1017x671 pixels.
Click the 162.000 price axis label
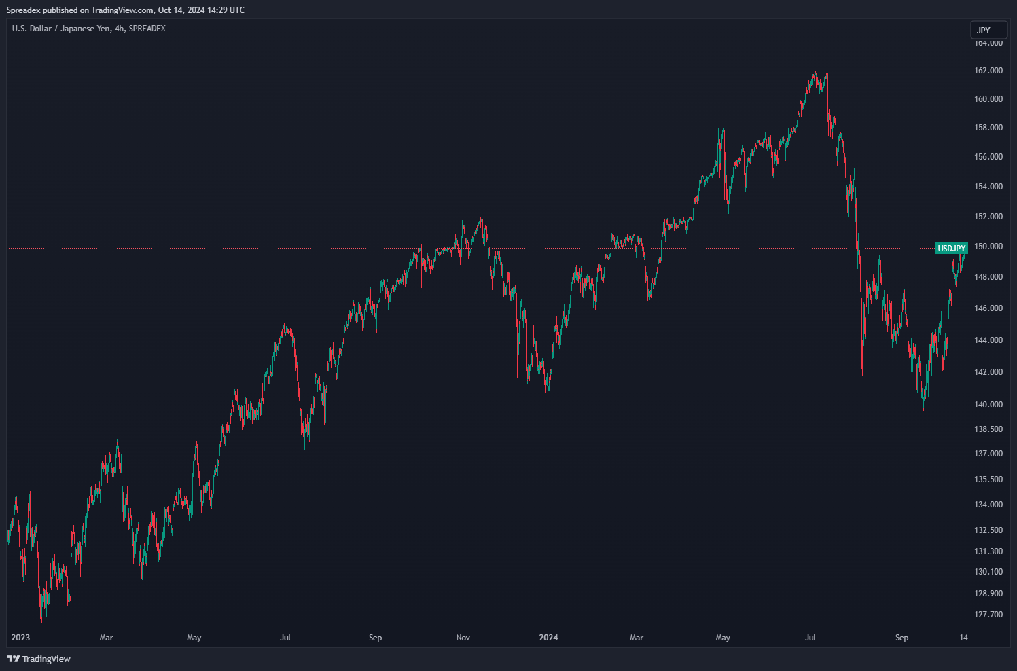point(988,71)
